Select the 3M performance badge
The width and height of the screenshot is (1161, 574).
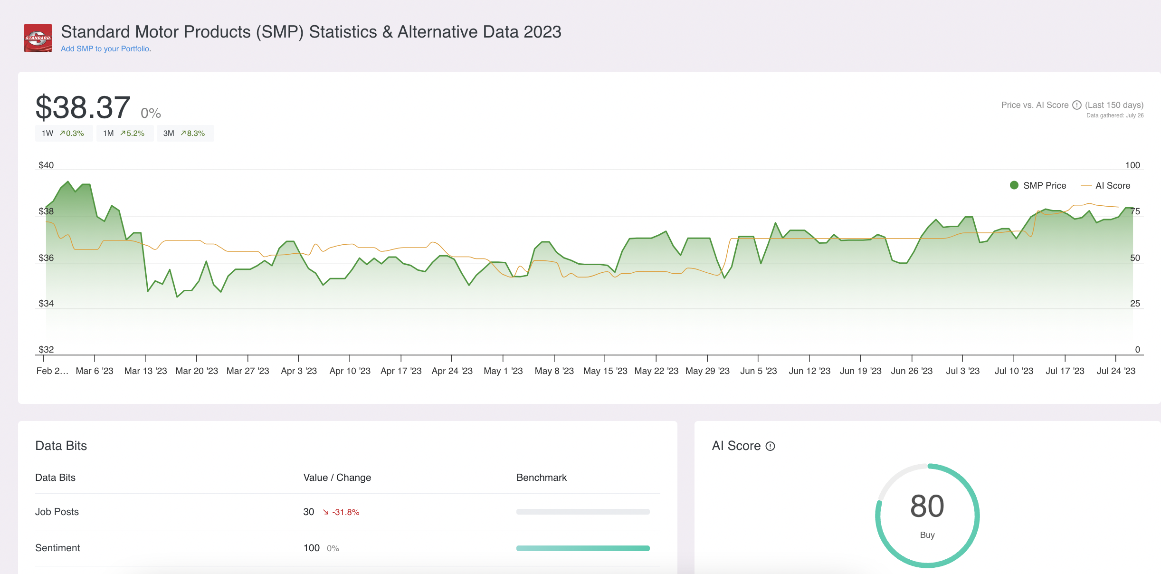coord(185,134)
